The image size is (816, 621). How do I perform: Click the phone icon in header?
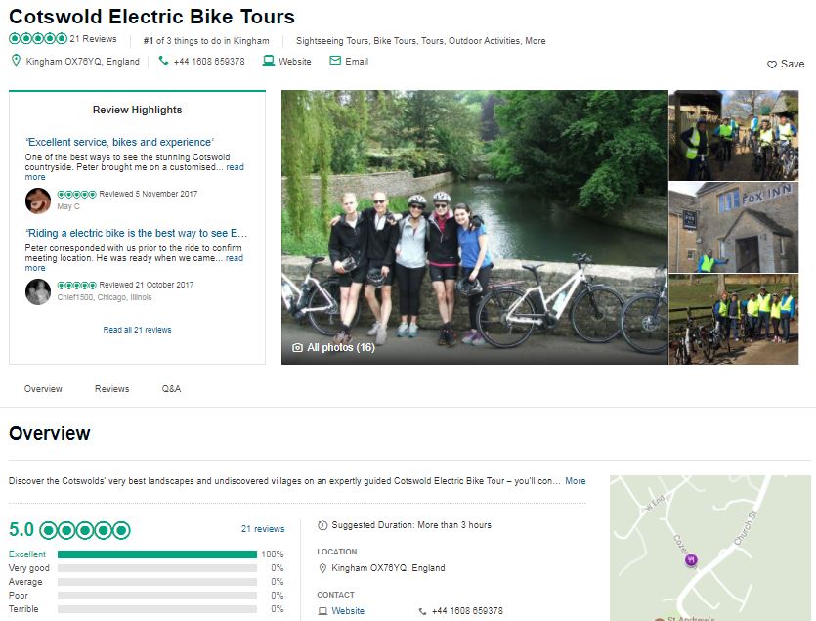point(163,62)
